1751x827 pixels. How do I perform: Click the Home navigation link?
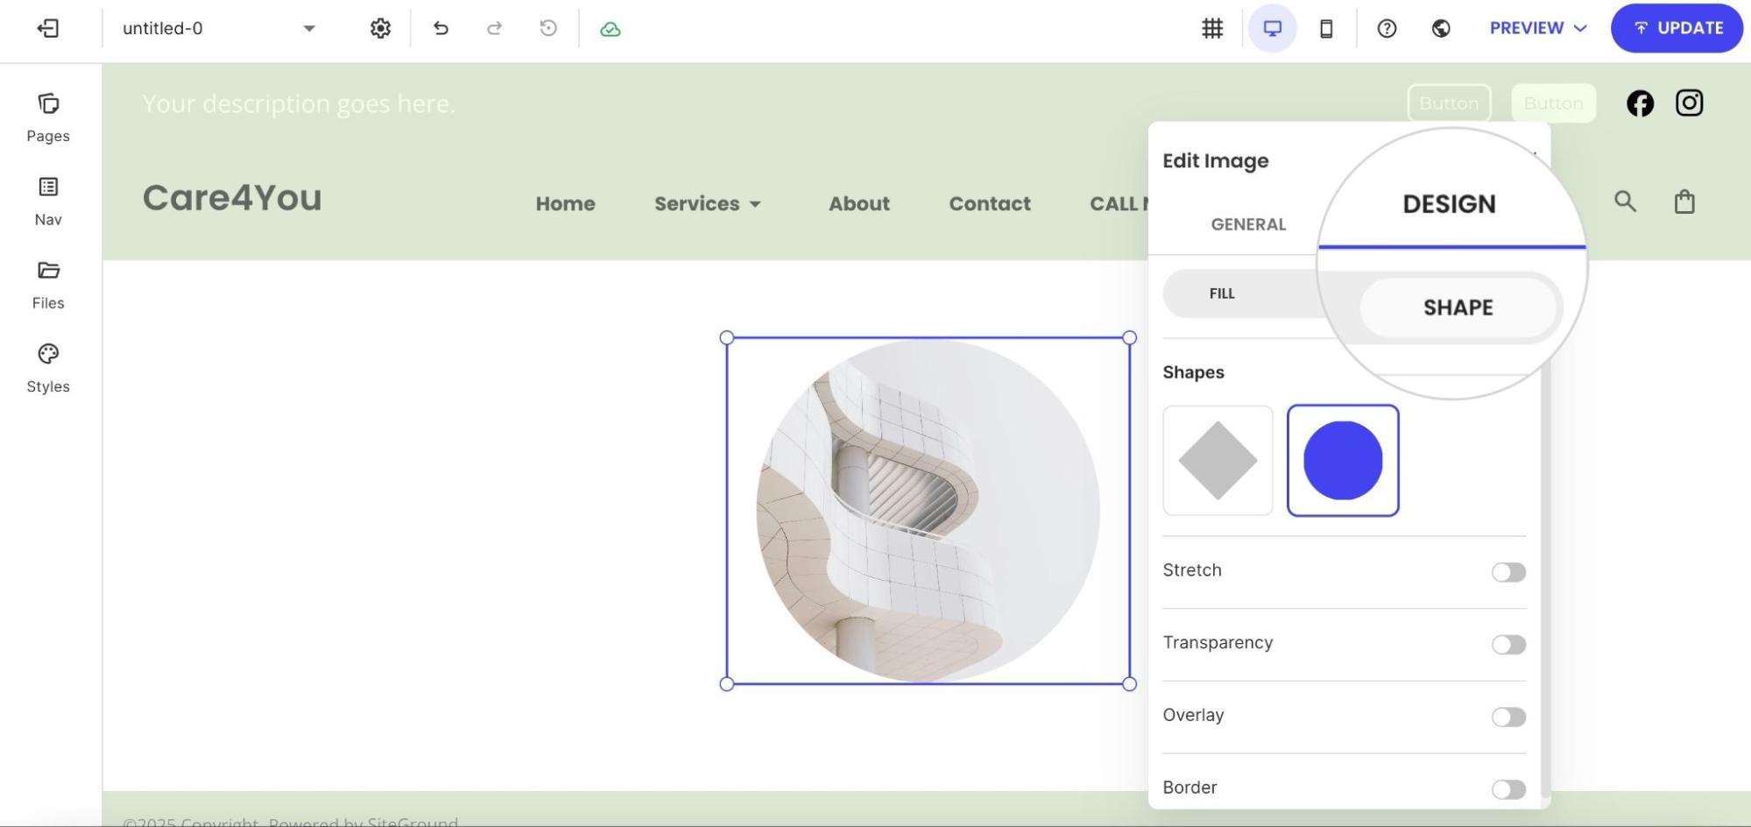[565, 203]
